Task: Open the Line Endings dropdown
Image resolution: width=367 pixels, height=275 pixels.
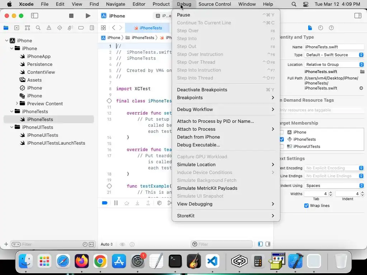Action: tap(334, 176)
